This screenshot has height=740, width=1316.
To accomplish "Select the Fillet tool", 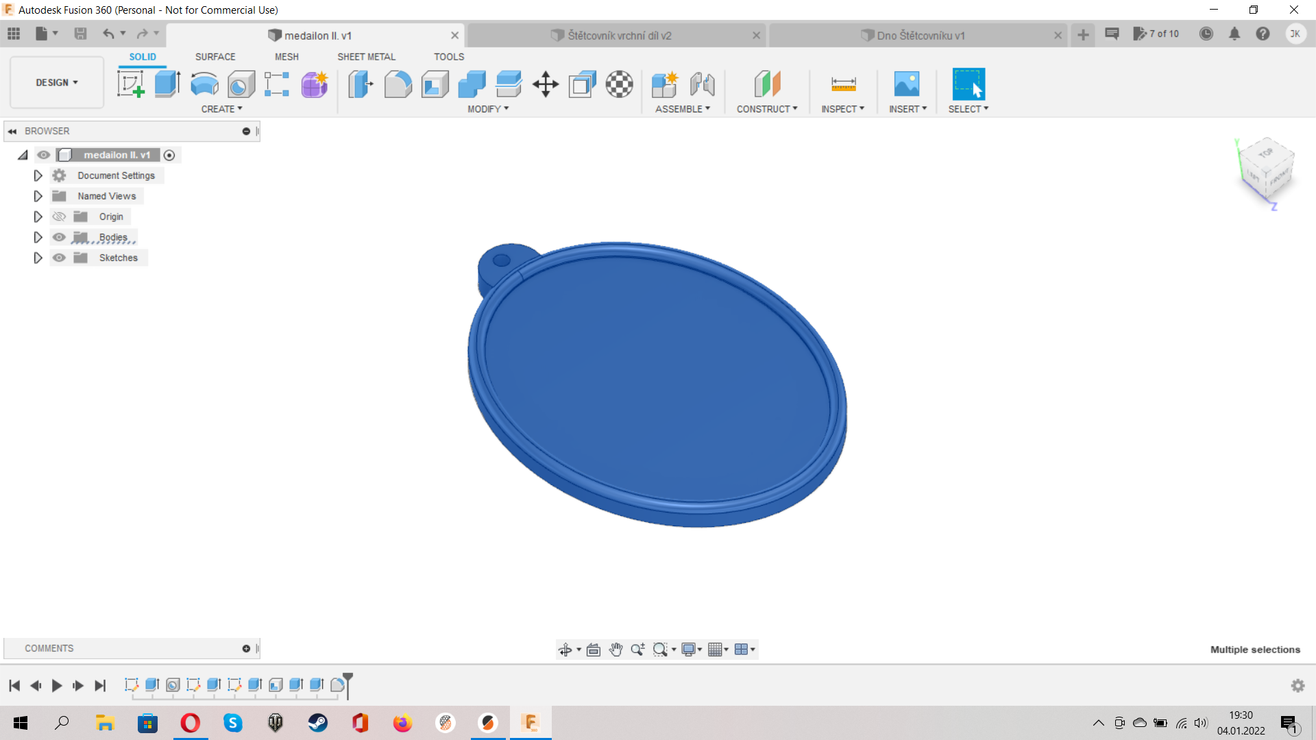I will click(x=398, y=84).
